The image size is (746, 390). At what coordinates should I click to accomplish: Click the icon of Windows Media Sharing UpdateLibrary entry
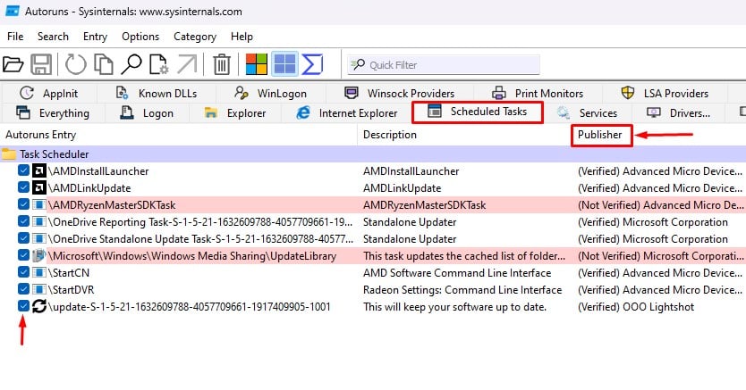(39, 256)
